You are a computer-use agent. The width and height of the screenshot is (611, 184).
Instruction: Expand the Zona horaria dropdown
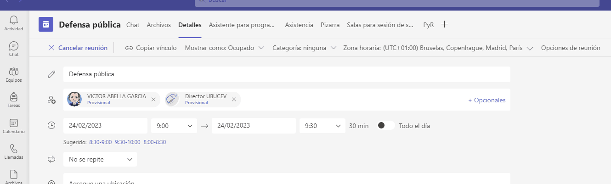click(x=438, y=48)
